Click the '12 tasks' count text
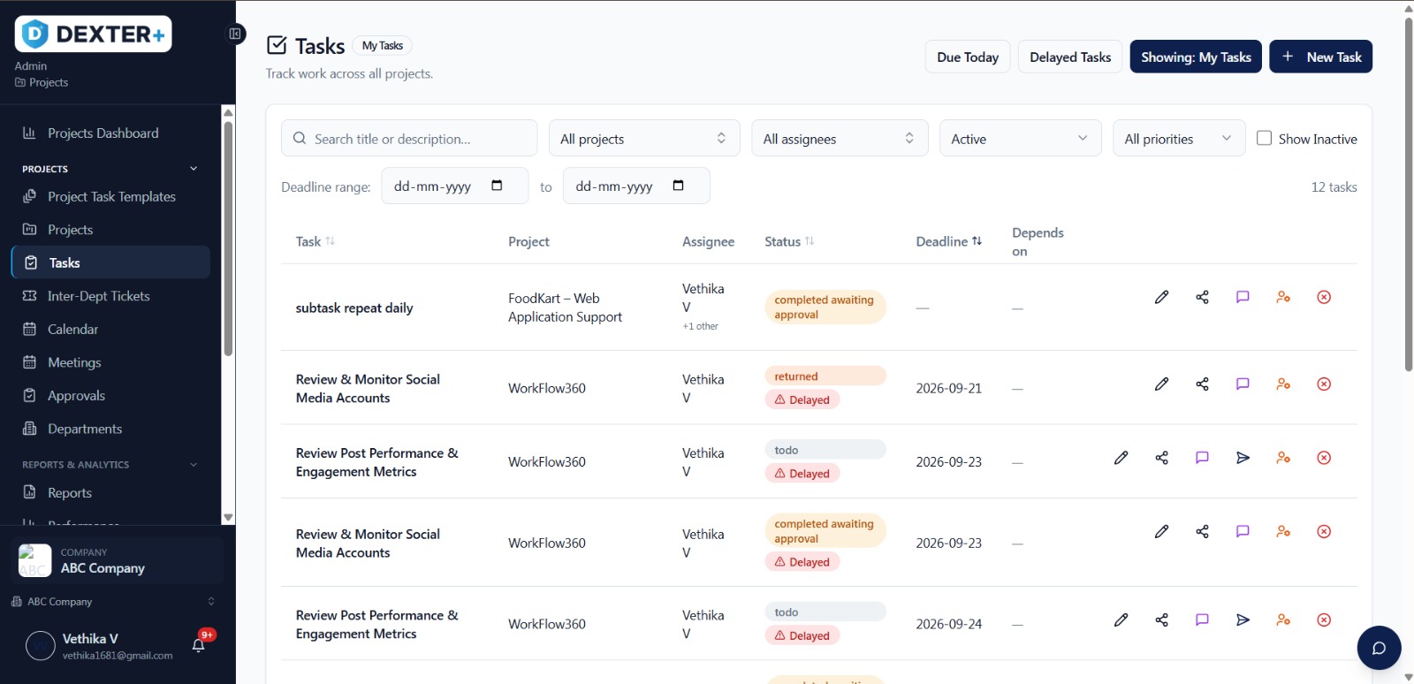This screenshot has height=684, width=1414. tap(1334, 186)
